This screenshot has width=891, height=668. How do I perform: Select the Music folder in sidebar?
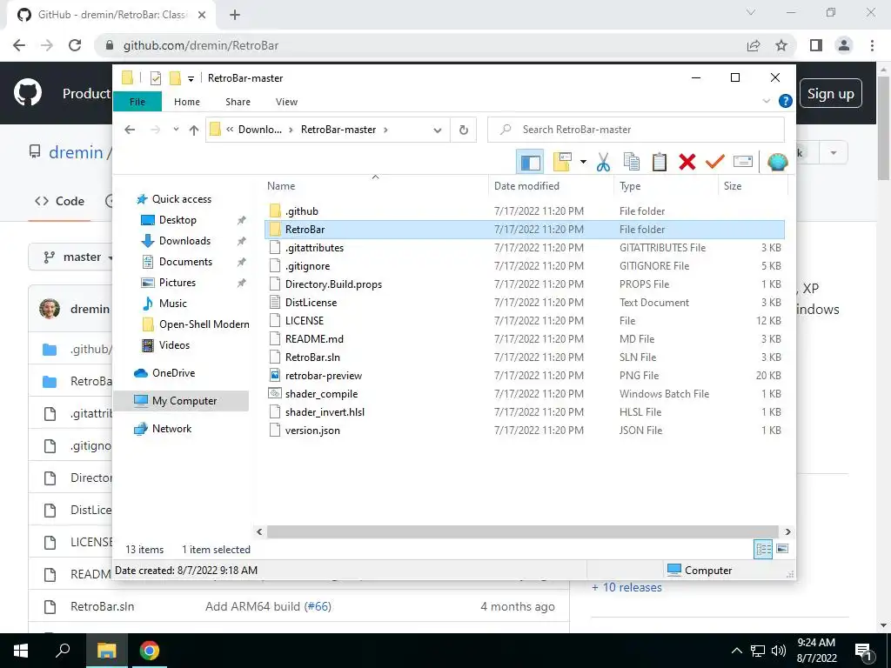click(x=173, y=304)
